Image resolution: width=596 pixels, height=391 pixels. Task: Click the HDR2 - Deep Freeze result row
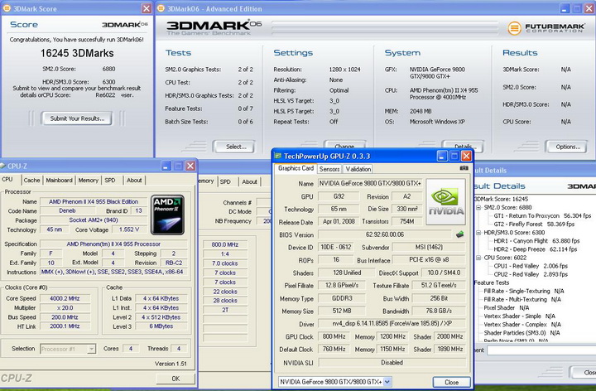coord(536,249)
